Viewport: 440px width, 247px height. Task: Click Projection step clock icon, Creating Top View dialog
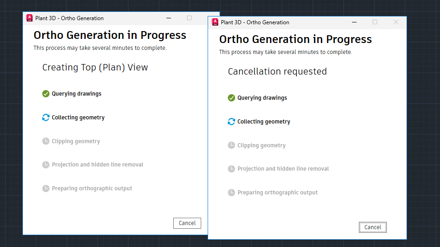click(x=46, y=165)
